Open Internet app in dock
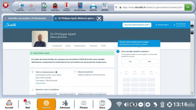Screen dimensions: 196x110 [x=46, y=104]
